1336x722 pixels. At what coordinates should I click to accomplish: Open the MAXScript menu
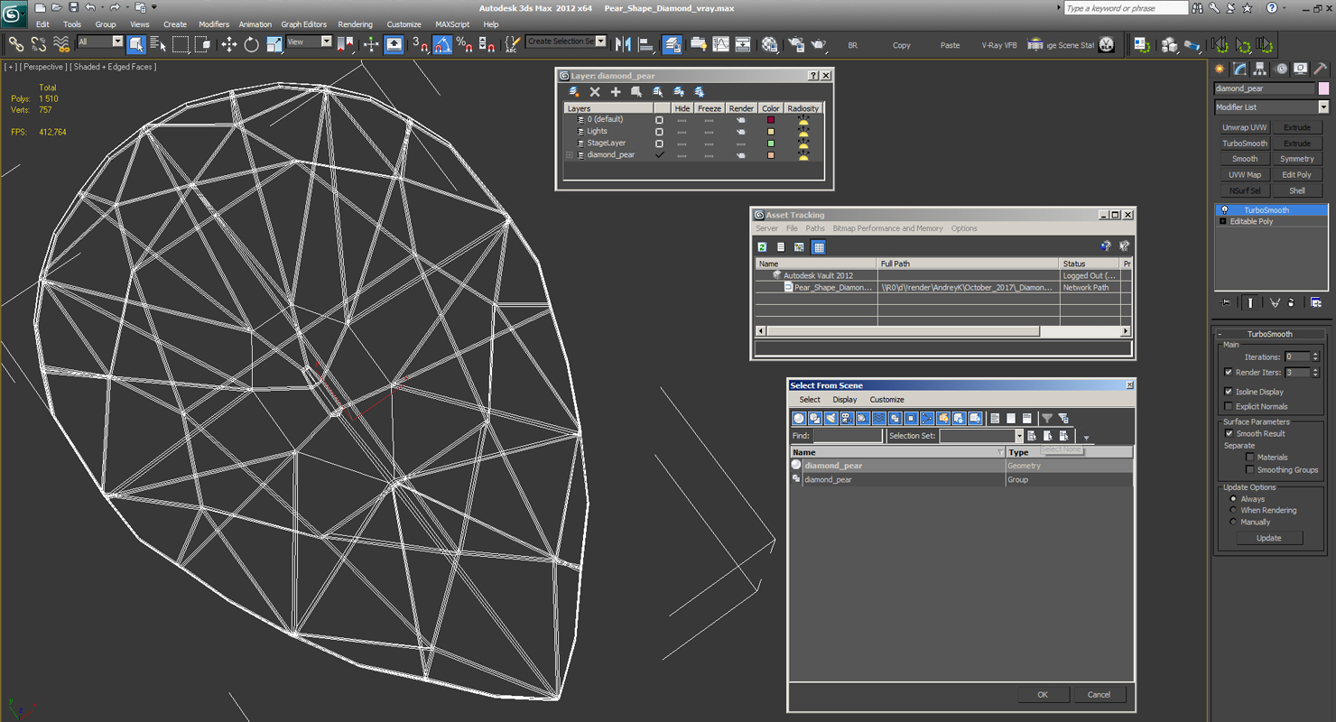click(x=452, y=24)
